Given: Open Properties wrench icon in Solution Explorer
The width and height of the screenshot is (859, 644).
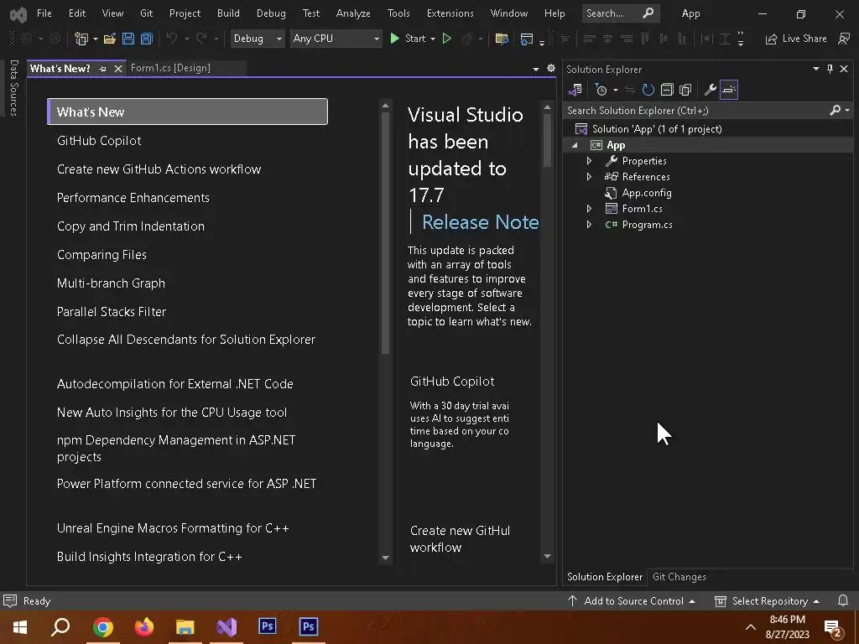Looking at the screenshot, I should click(711, 90).
